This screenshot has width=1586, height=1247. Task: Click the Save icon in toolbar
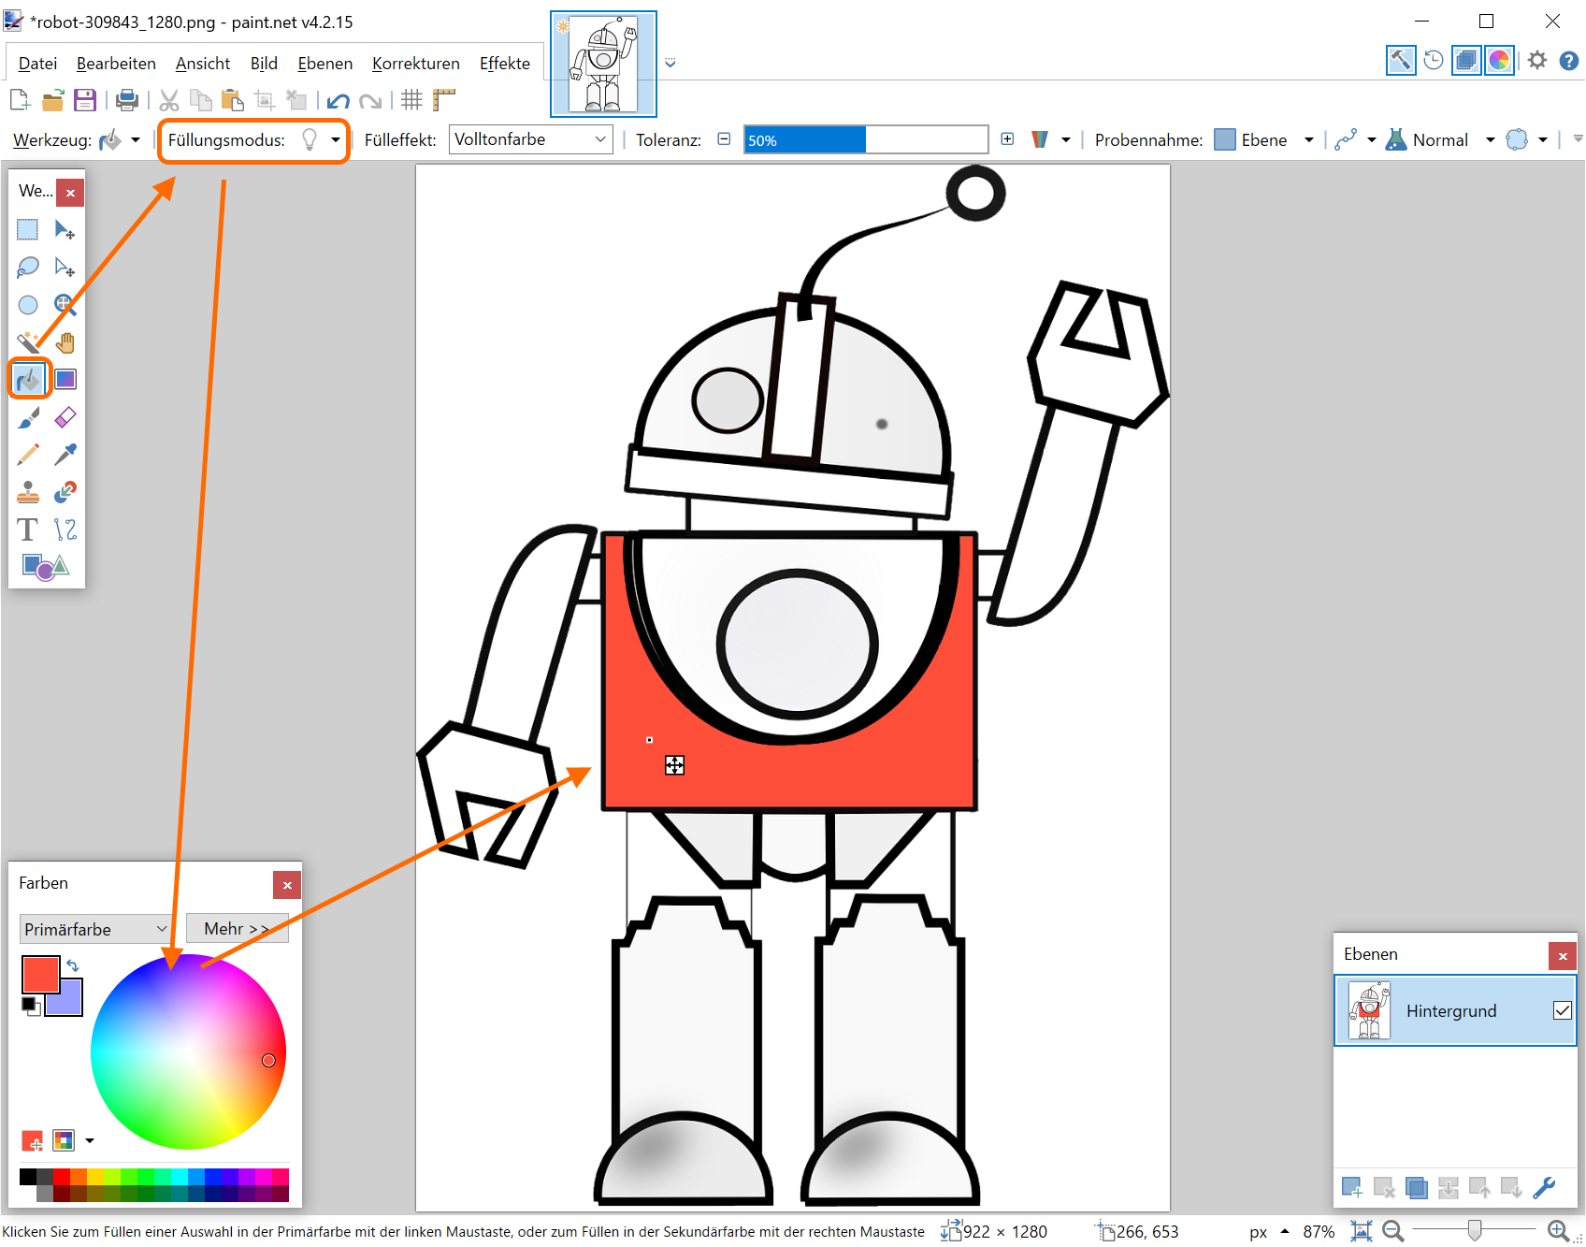coord(85,100)
